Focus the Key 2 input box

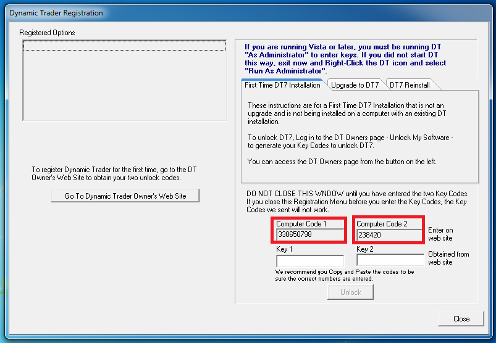390,261
